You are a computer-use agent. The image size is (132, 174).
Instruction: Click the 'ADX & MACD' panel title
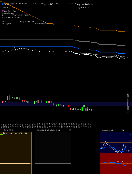click(x=8, y=130)
